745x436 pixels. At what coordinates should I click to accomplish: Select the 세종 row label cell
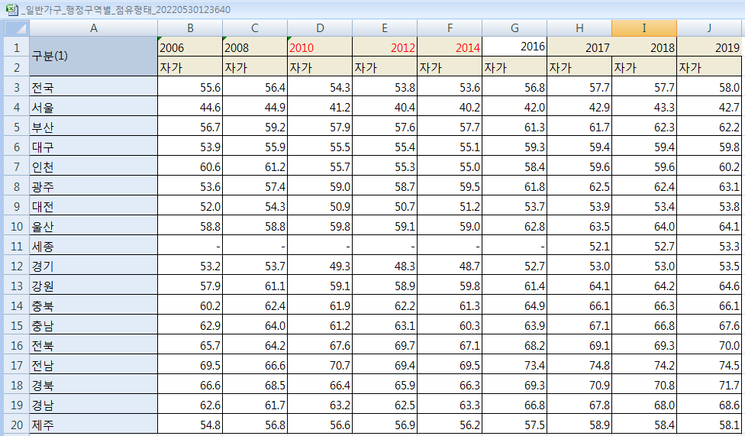click(93, 247)
